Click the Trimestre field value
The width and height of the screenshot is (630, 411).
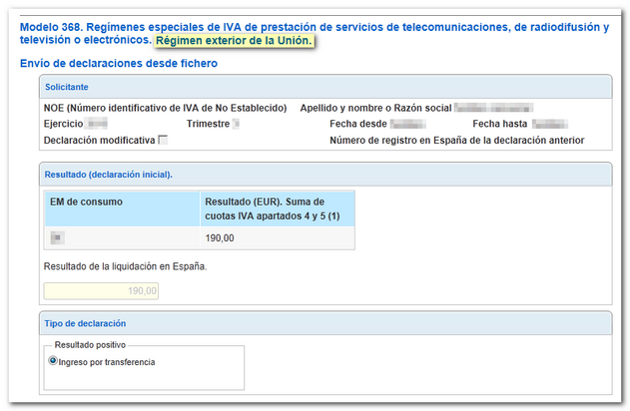click(x=237, y=124)
